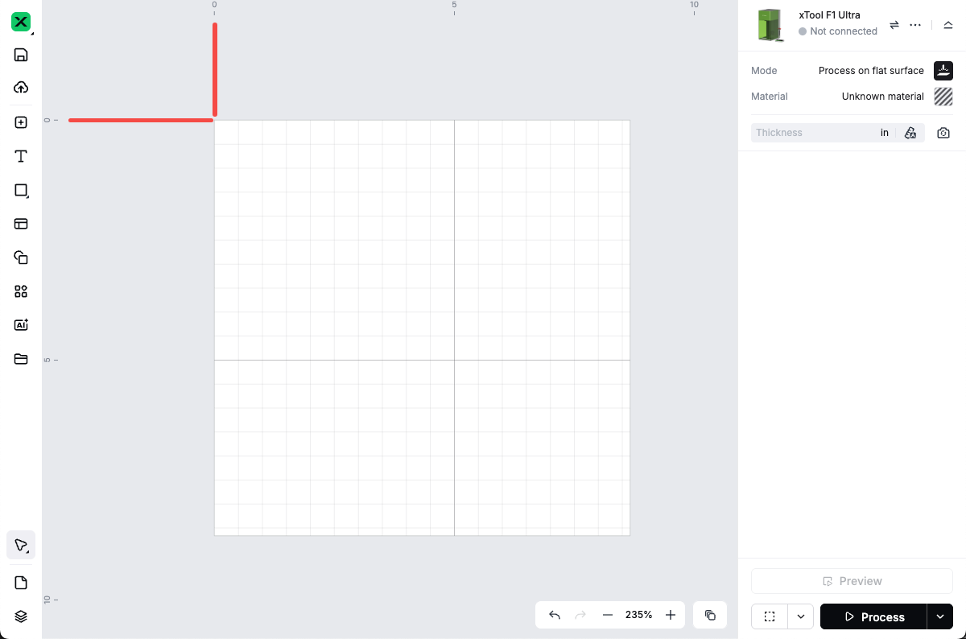This screenshot has width=966, height=639.
Task: Open the framing options dropdown arrow
Action: click(801, 617)
